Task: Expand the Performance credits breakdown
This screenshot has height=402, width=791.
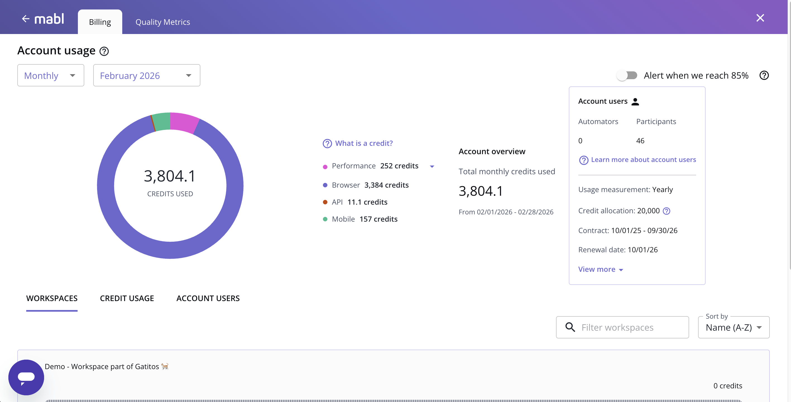Action: pos(432,166)
